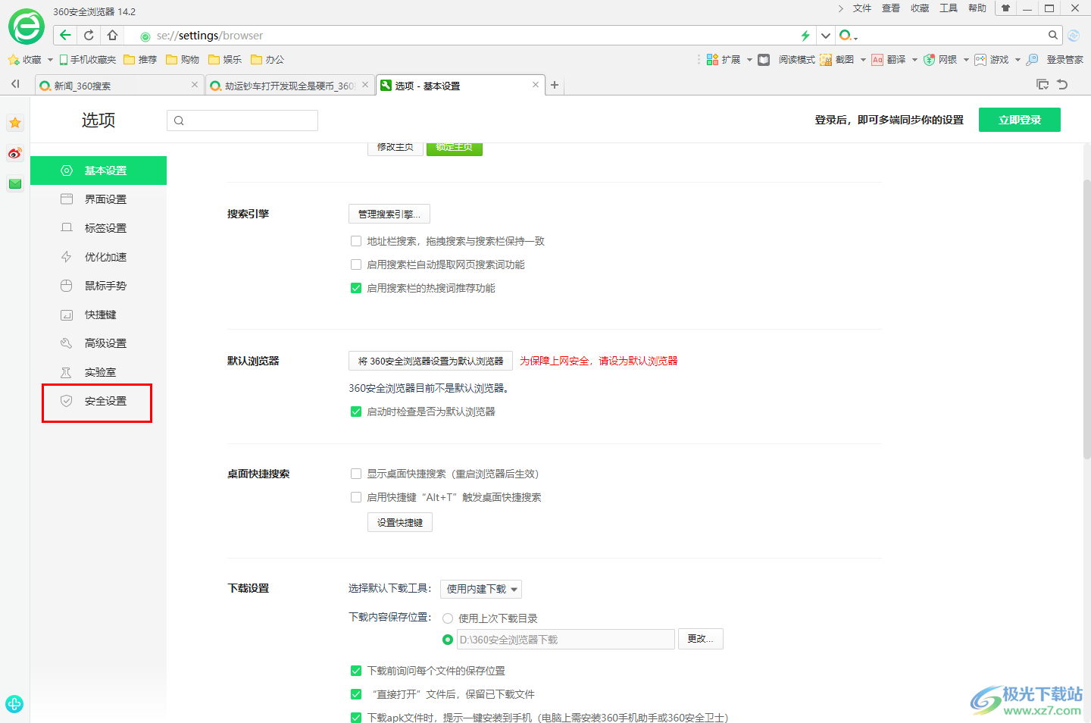1091x723 pixels.
Task: Click the vertical page scrollbar thumb
Action: (1086, 318)
